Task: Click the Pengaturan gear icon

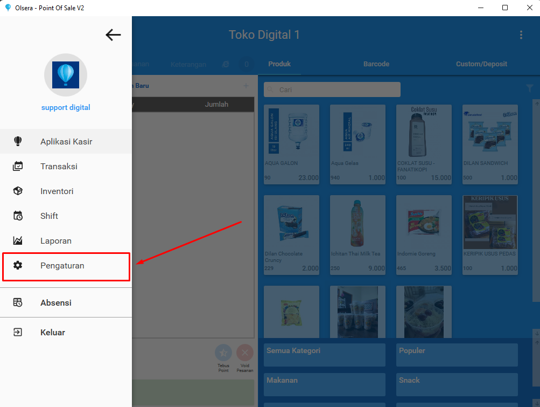Action: 18,265
